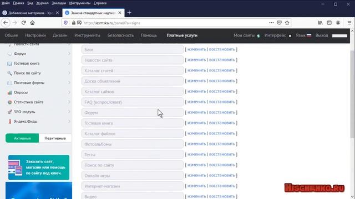Open the Закладки browser menu

tap(59, 3)
